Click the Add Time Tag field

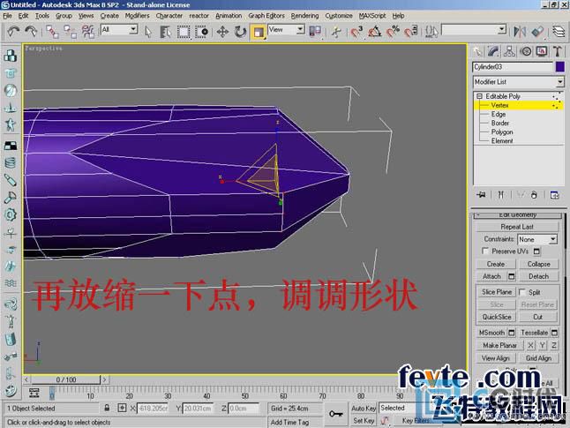[295, 422]
